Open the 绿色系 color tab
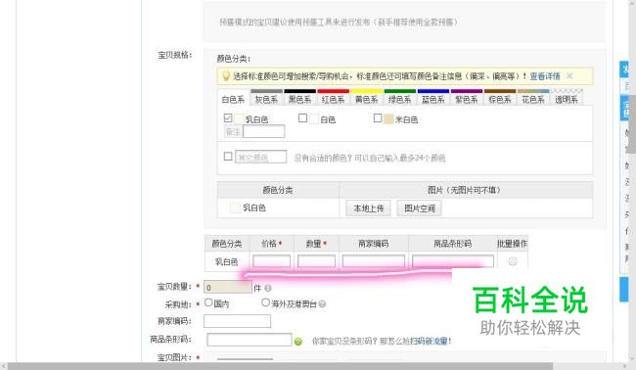636x370 pixels. click(399, 99)
